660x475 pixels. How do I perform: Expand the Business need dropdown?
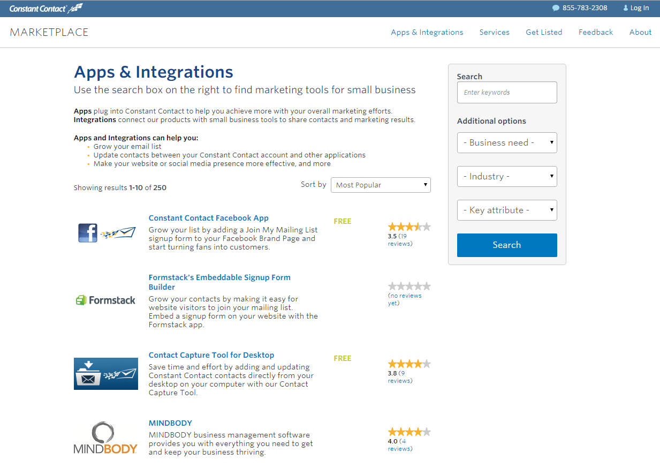click(x=507, y=143)
